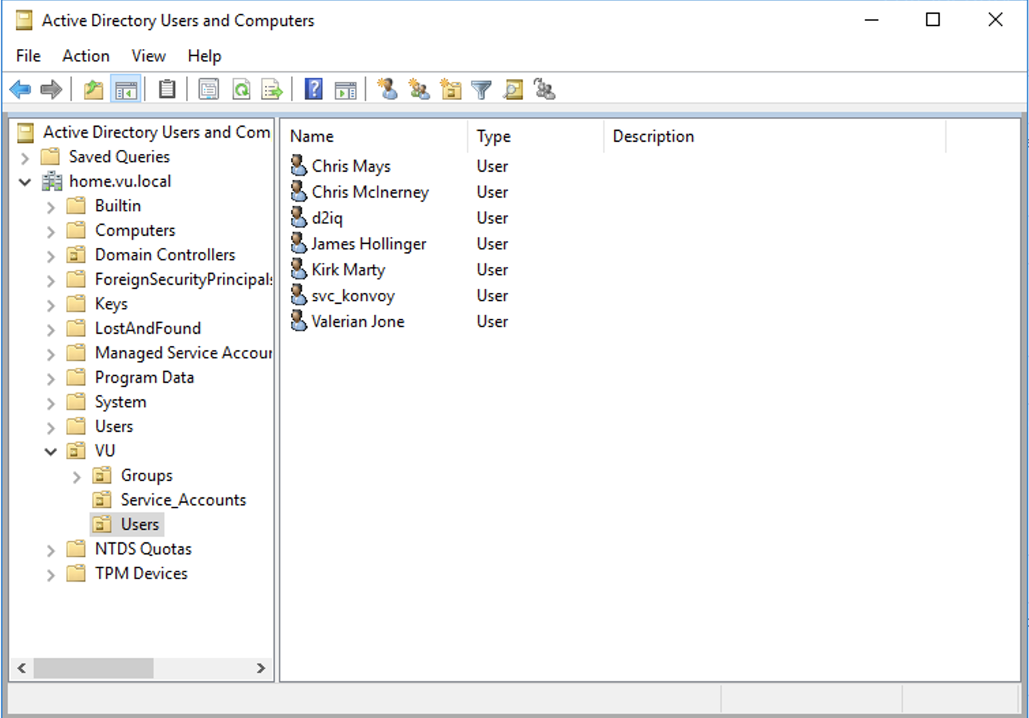The width and height of the screenshot is (1029, 718).
Task: Open the View menu
Action: 149,56
